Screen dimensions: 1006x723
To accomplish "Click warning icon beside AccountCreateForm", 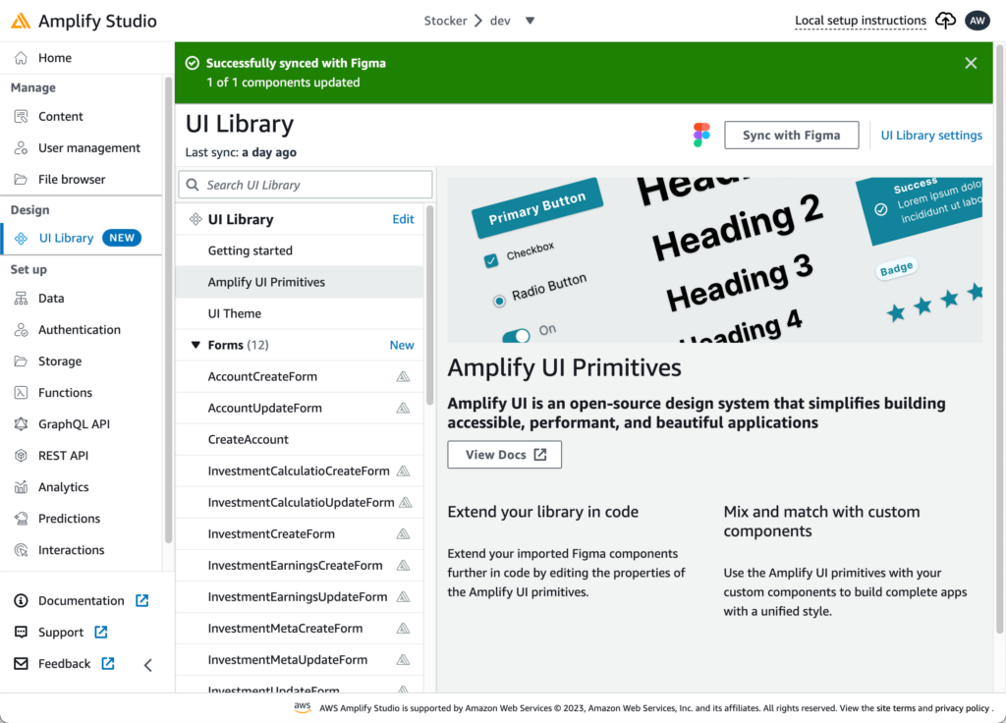I will pyautogui.click(x=403, y=377).
